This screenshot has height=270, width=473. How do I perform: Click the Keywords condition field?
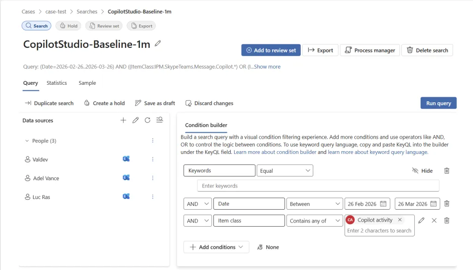coord(219,170)
